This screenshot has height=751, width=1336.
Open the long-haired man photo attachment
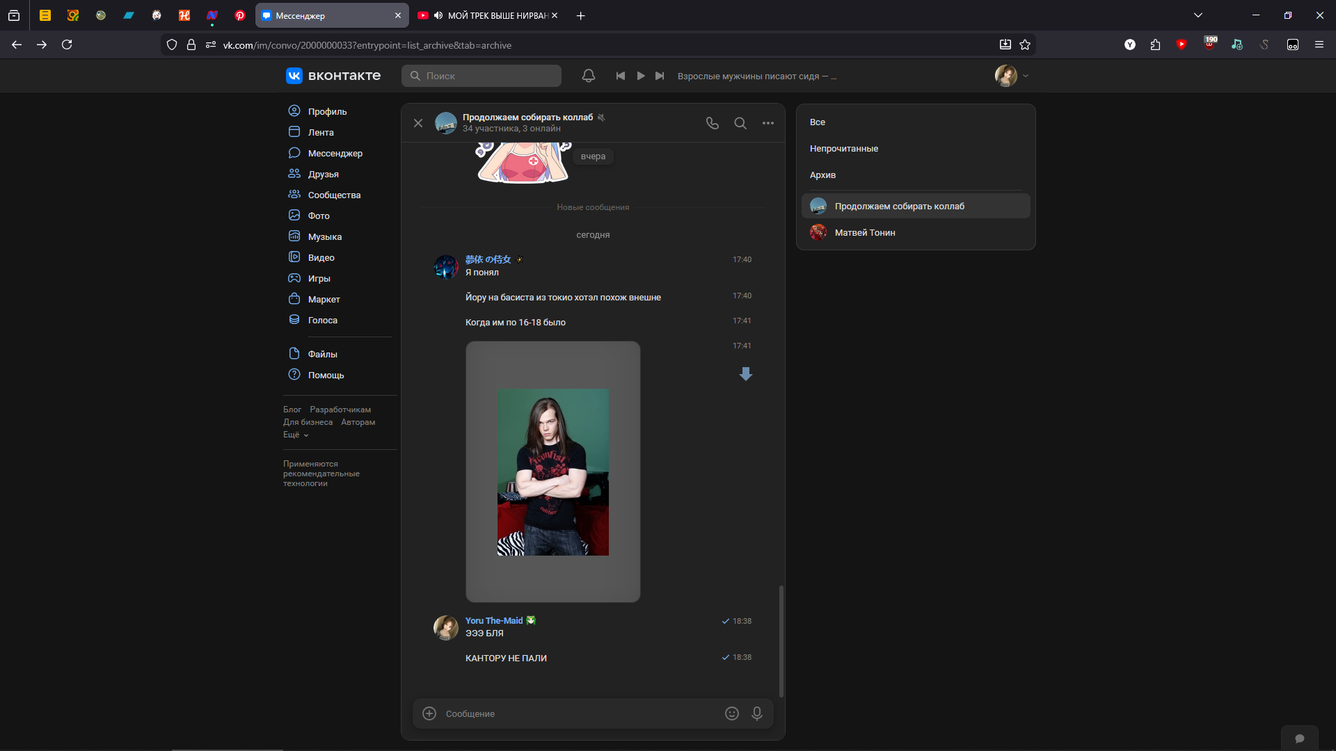553,471
